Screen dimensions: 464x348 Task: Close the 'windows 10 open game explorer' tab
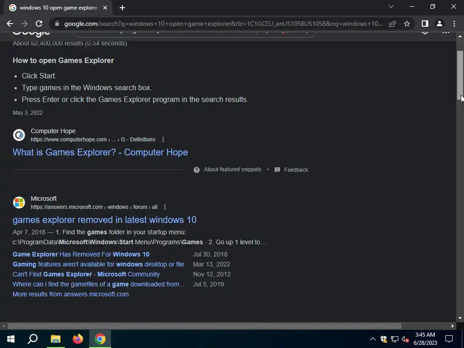pyautogui.click(x=105, y=8)
